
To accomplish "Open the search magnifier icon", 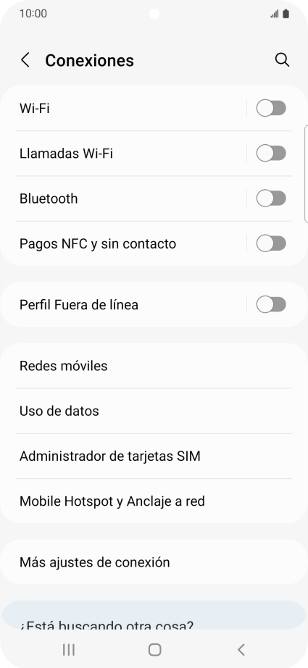I will coord(282,60).
